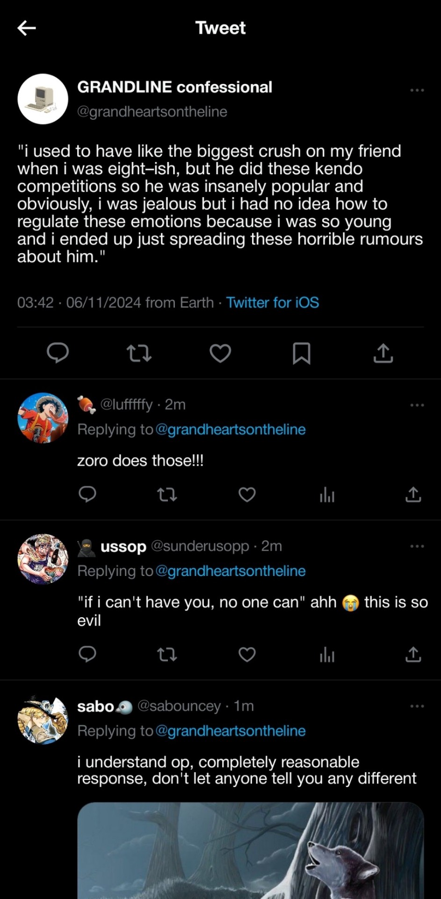The width and height of the screenshot is (441, 899).
Task: Like ussop's "this is so evil" reply
Action: click(x=247, y=654)
